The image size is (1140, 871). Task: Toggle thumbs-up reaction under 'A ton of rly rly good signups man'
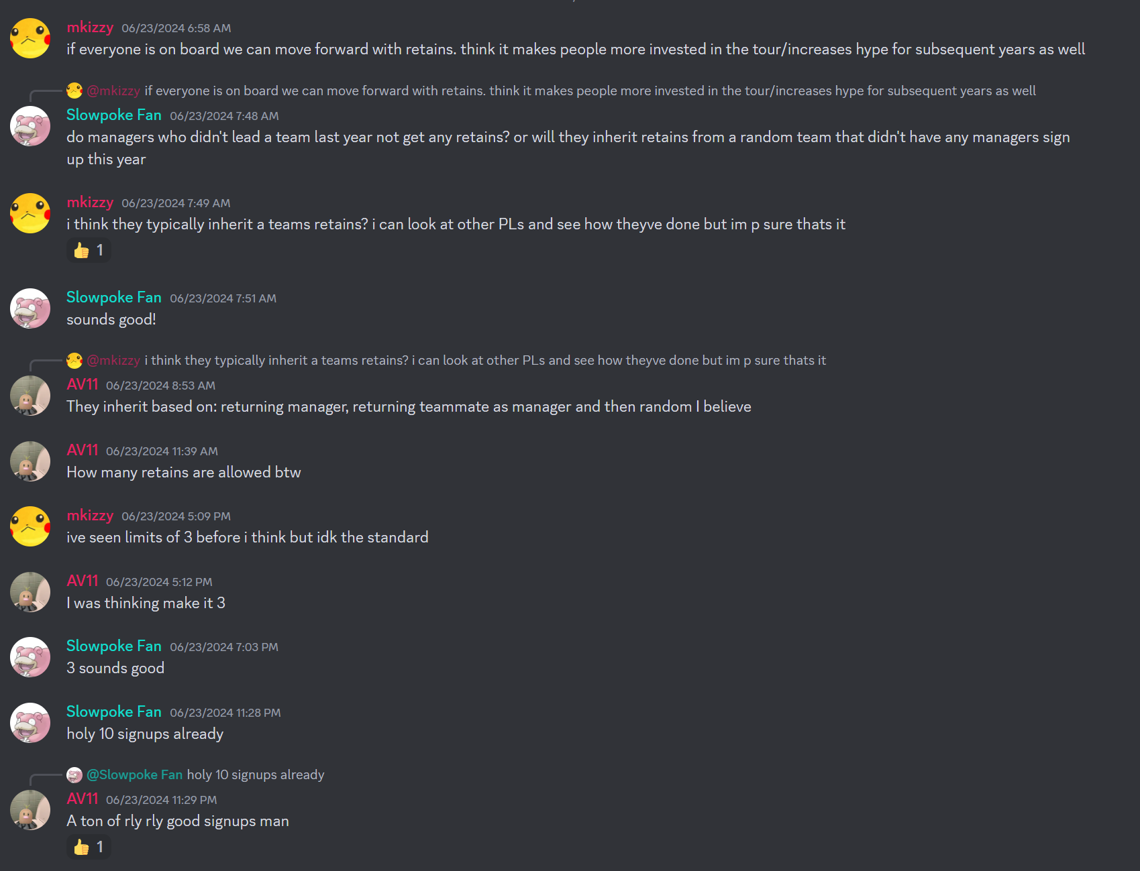point(89,848)
